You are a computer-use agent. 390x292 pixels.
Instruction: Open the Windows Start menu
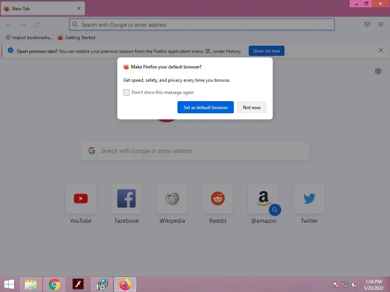tap(9, 284)
